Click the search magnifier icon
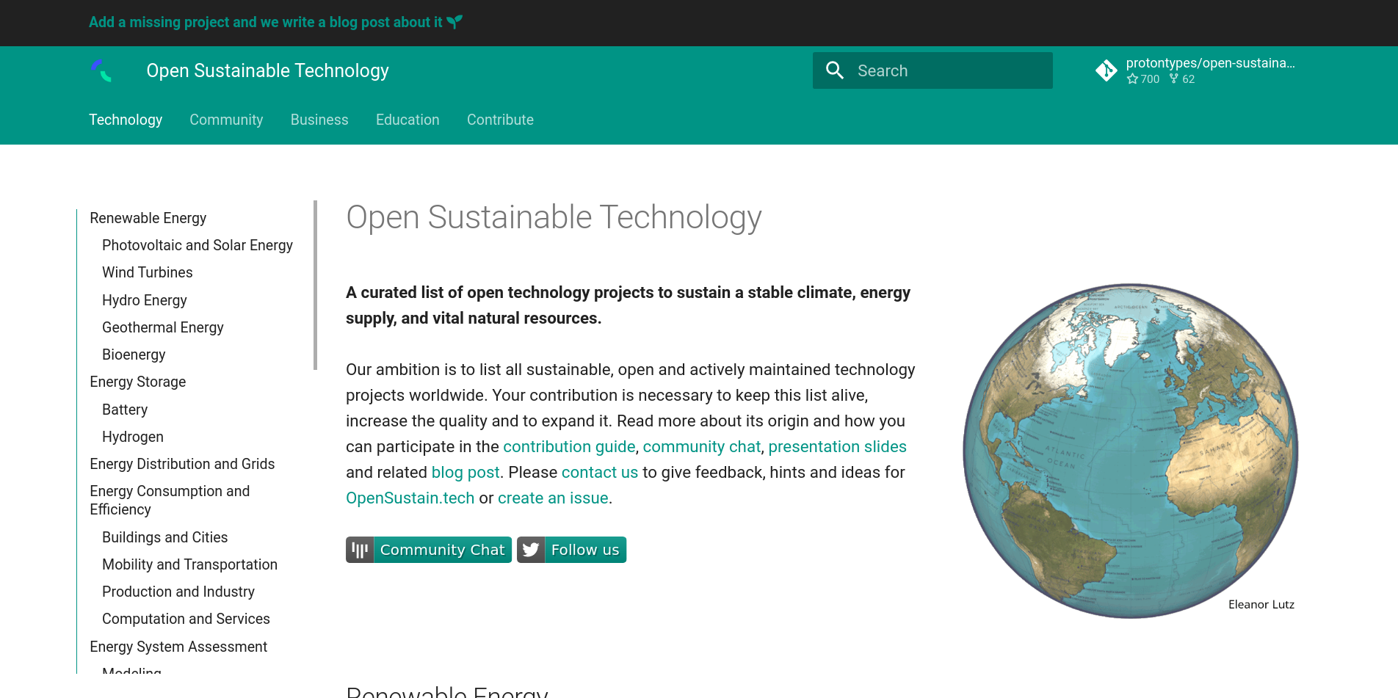1398x698 pixels. click(x=835, y=70)
